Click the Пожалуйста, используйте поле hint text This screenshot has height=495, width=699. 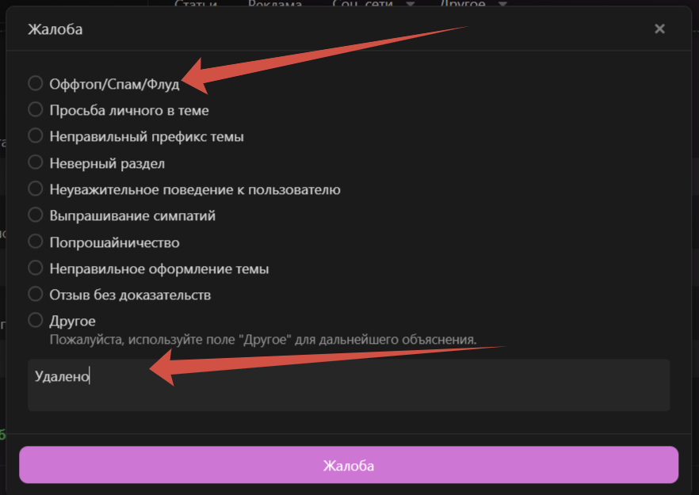(x=262, y=339)
